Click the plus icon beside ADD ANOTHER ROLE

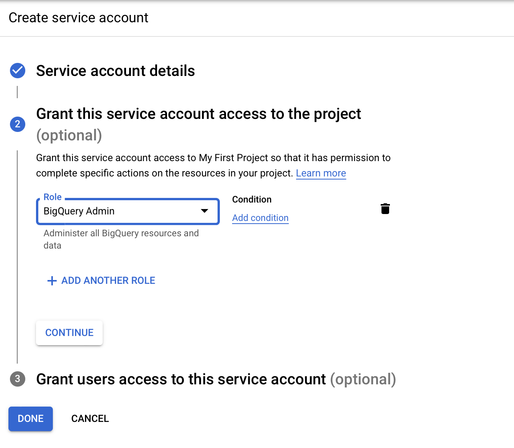(51, 280)
